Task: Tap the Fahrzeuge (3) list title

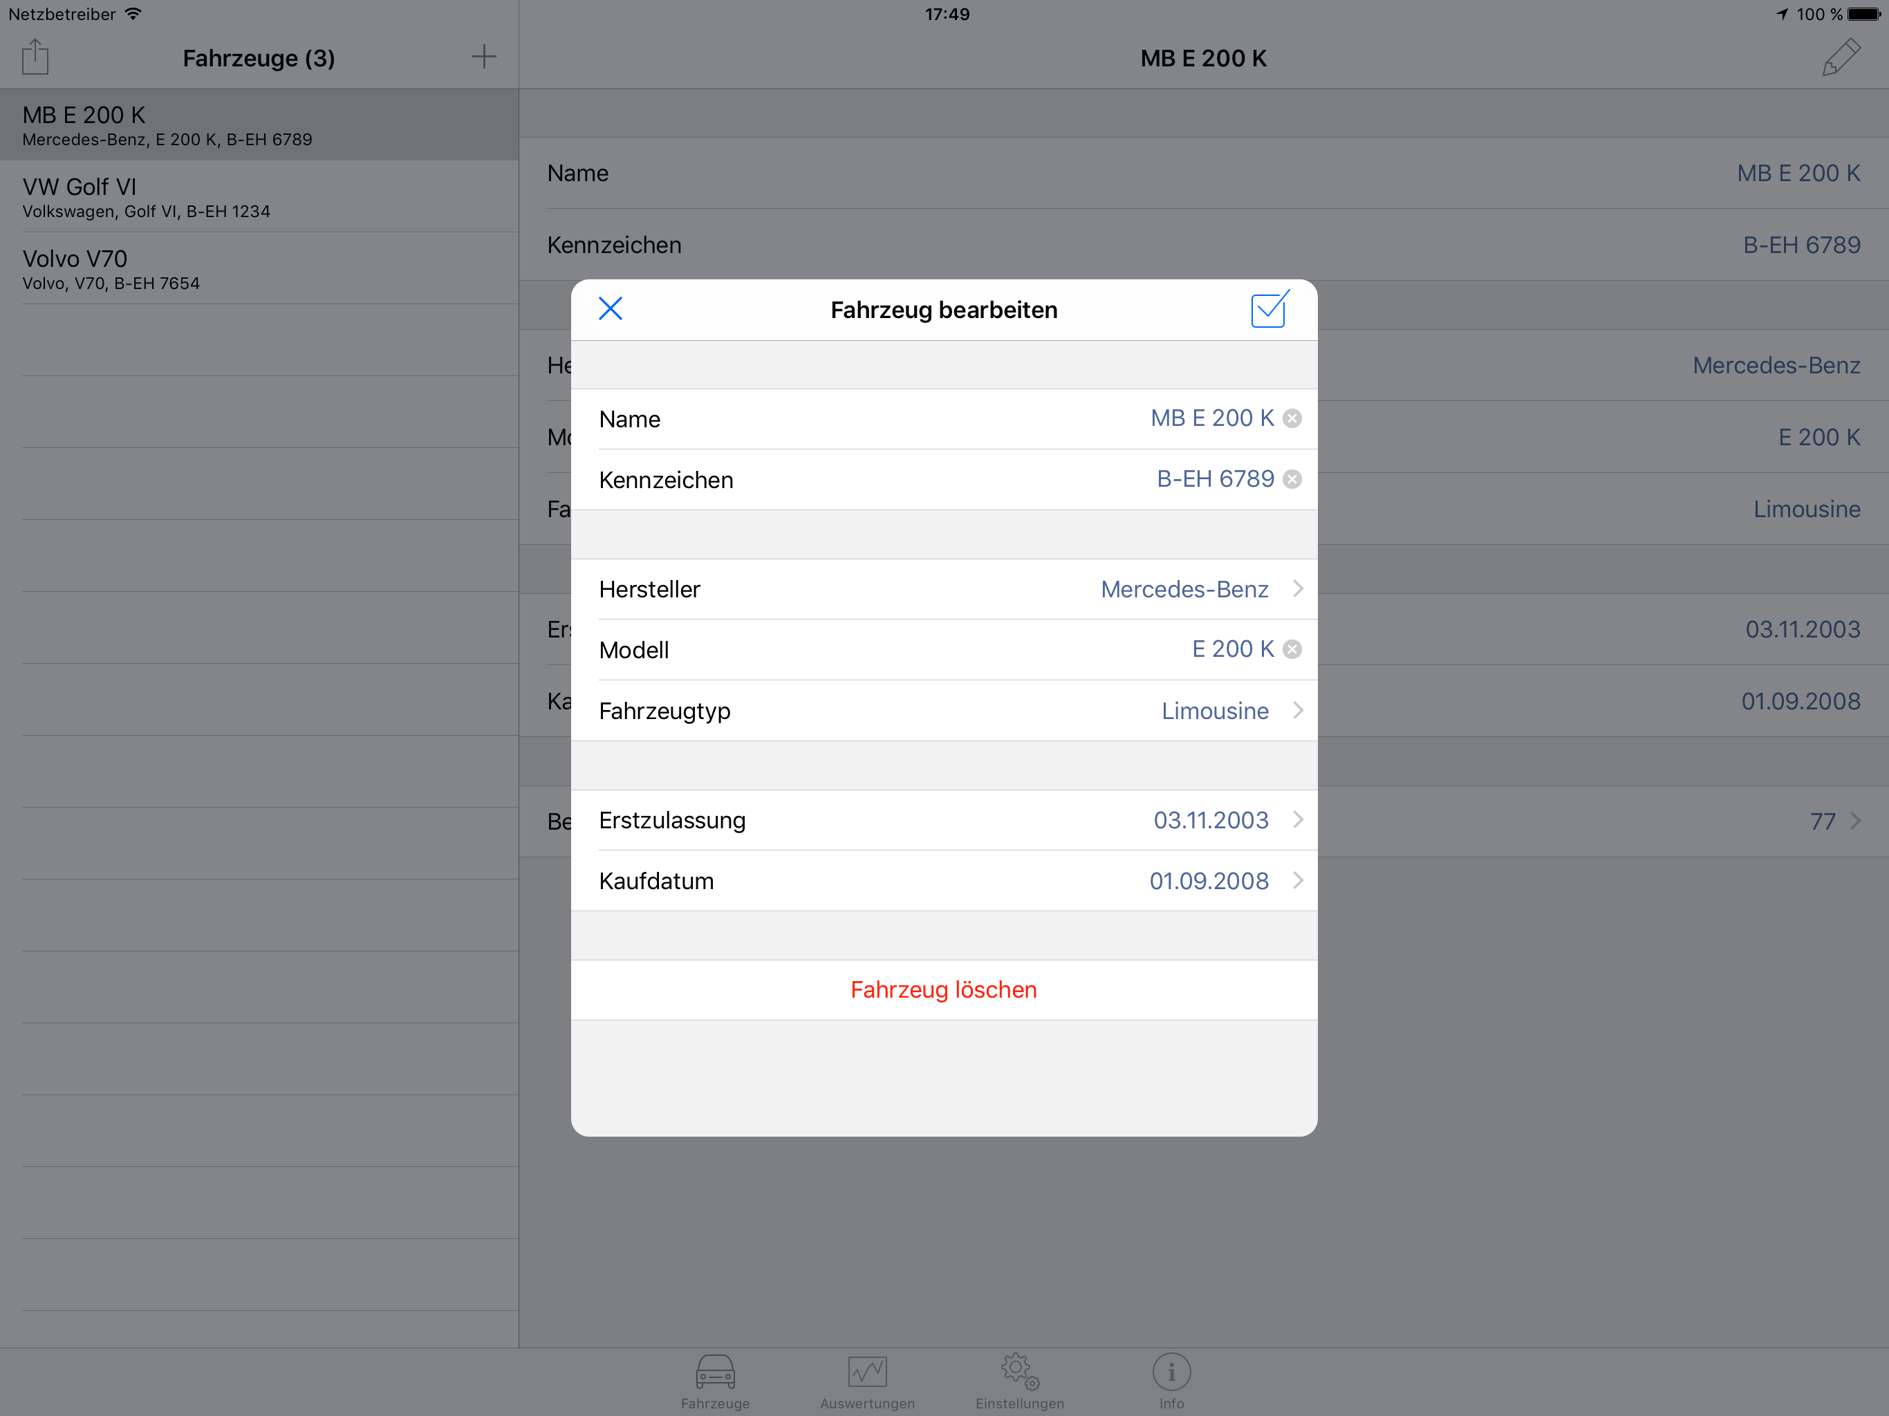Action: tap(259, 58)
